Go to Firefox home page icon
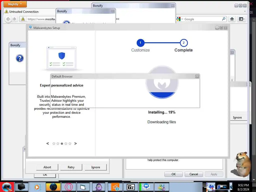This screenshot has height=192, width=256. tap(232, 19)
